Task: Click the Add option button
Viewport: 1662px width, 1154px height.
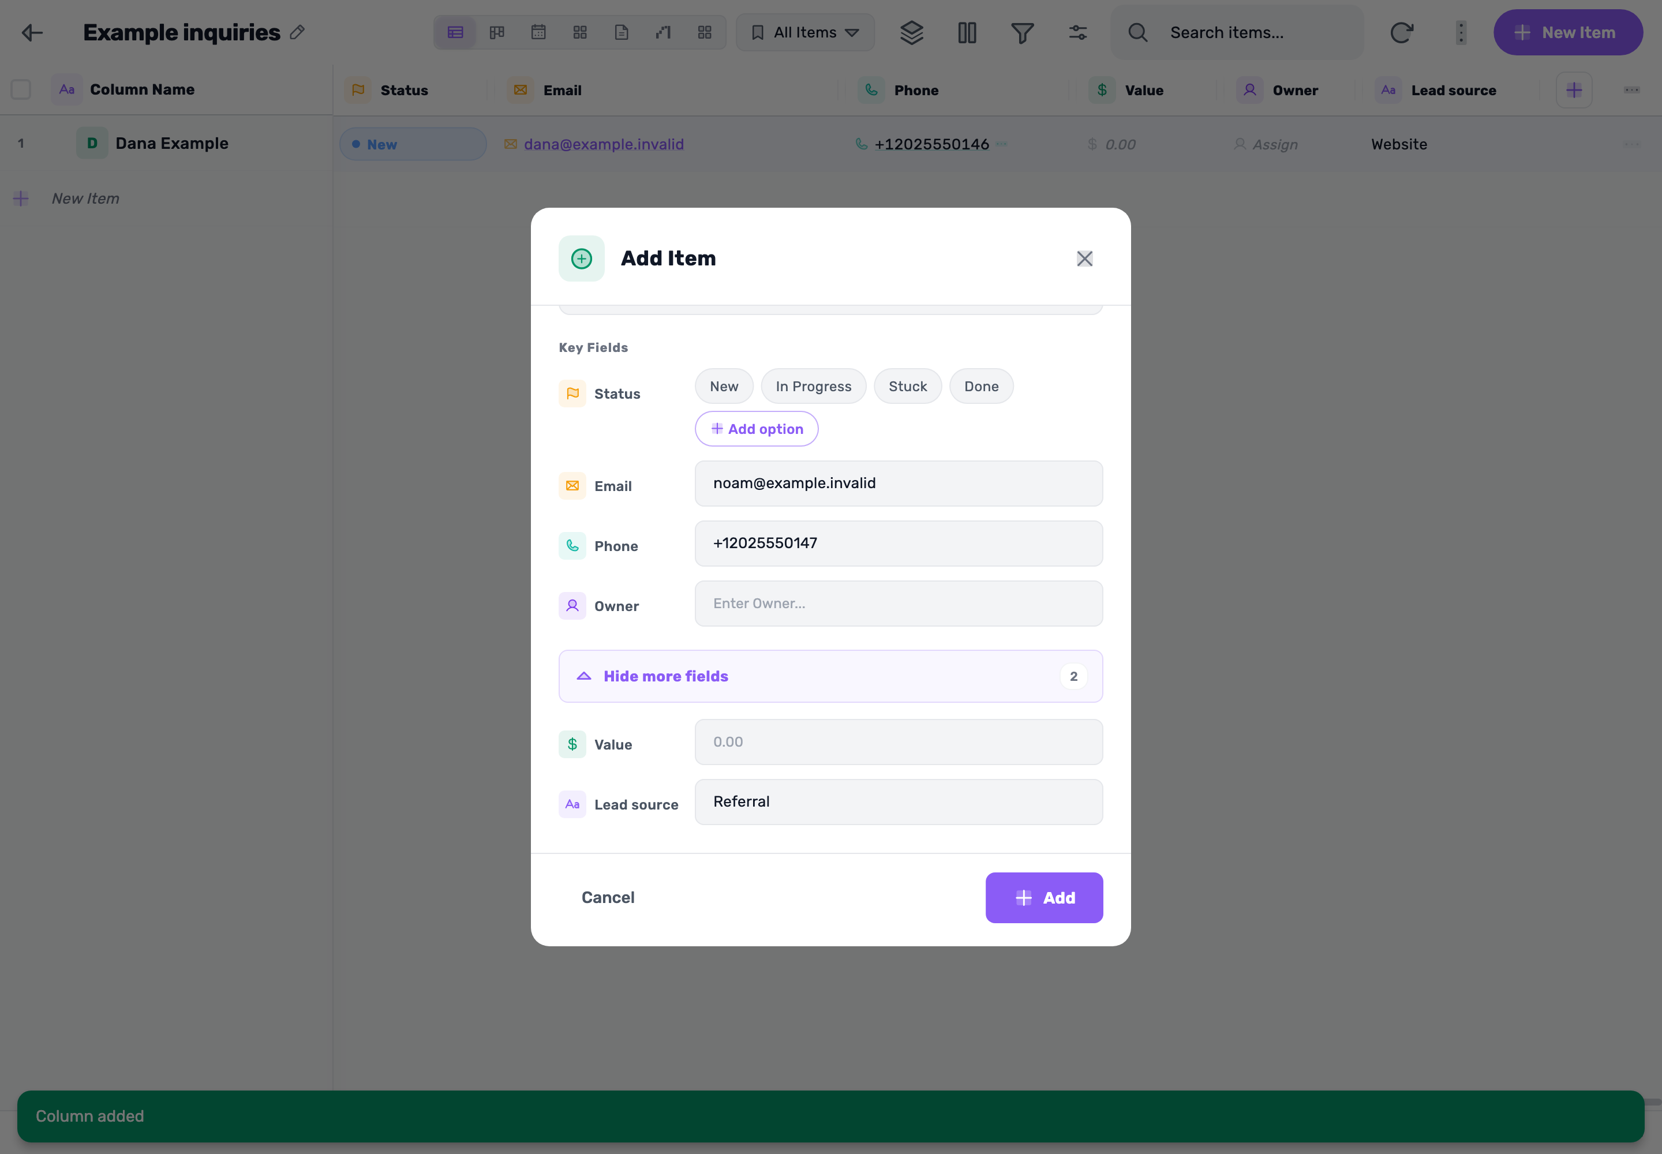Action: point(757,429)
